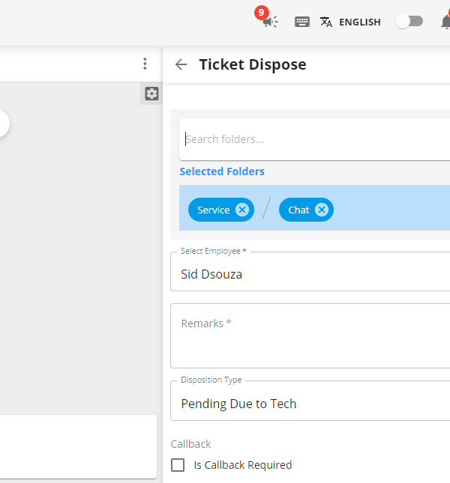Viewport: 450px width, 483px height.
Task: Open the Select Employee dropdown
Action: click(x=310, y=271)
